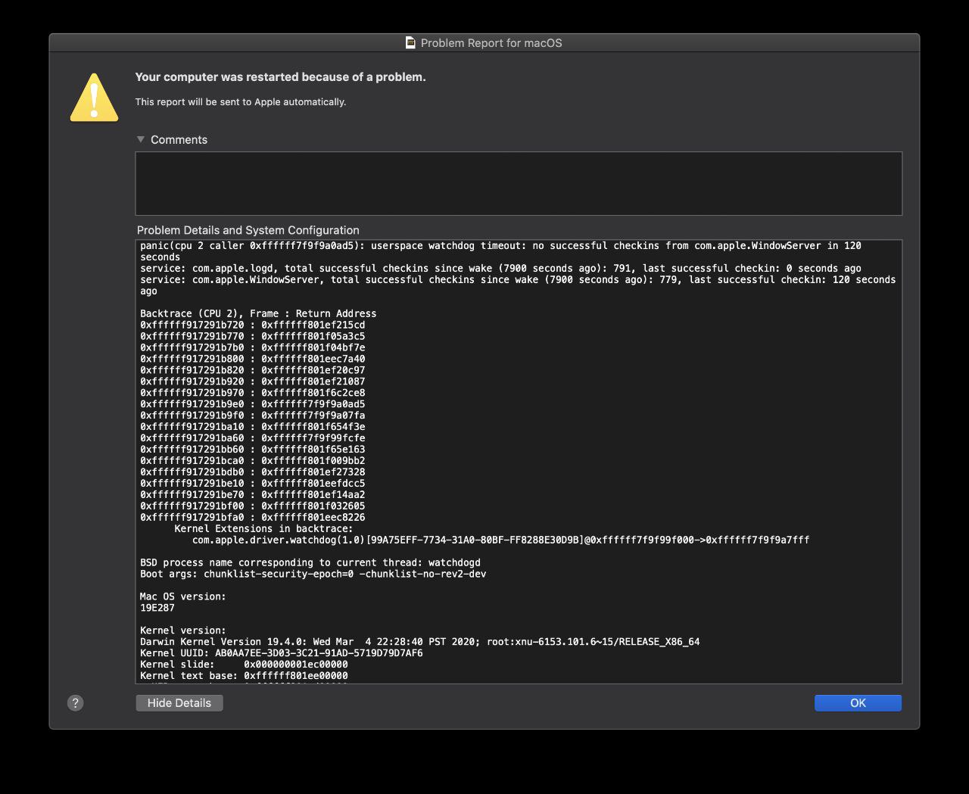
Task: Click backtrace row 0xffffff917291bf00
Action: (253, 506)
